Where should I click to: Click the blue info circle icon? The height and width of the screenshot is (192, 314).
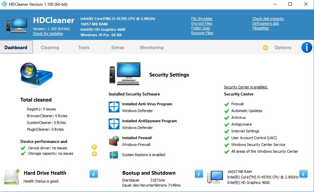[x=307, y=47]
